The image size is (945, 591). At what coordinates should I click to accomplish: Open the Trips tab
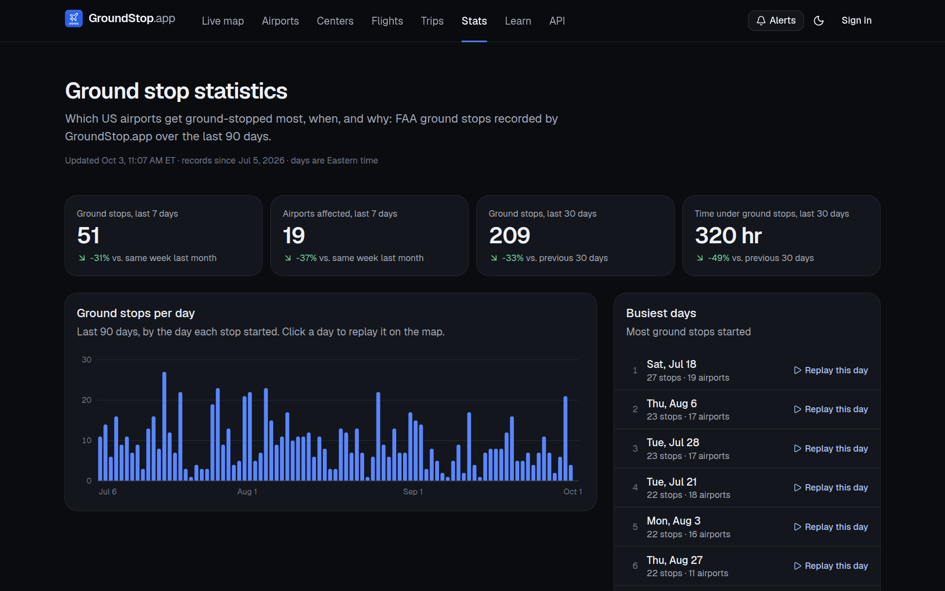(432, 21)
